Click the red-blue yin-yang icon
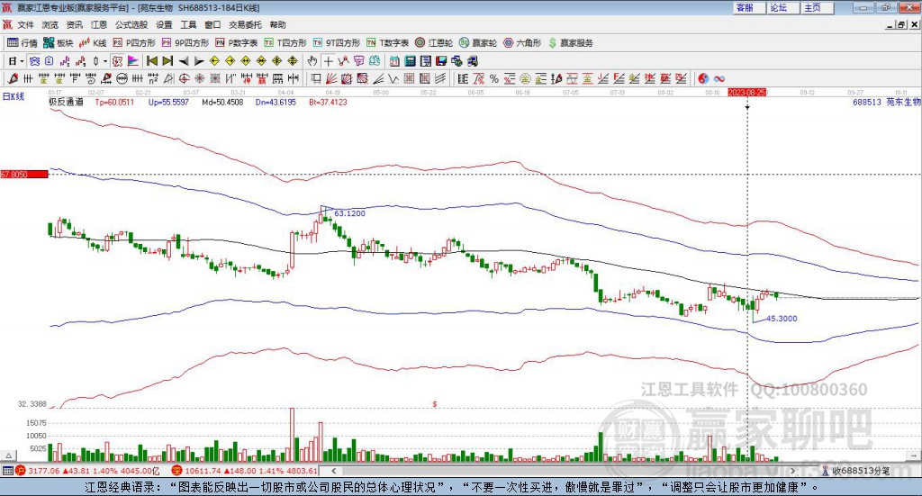The width and height of the screenshot is (922, 496). 703,78
